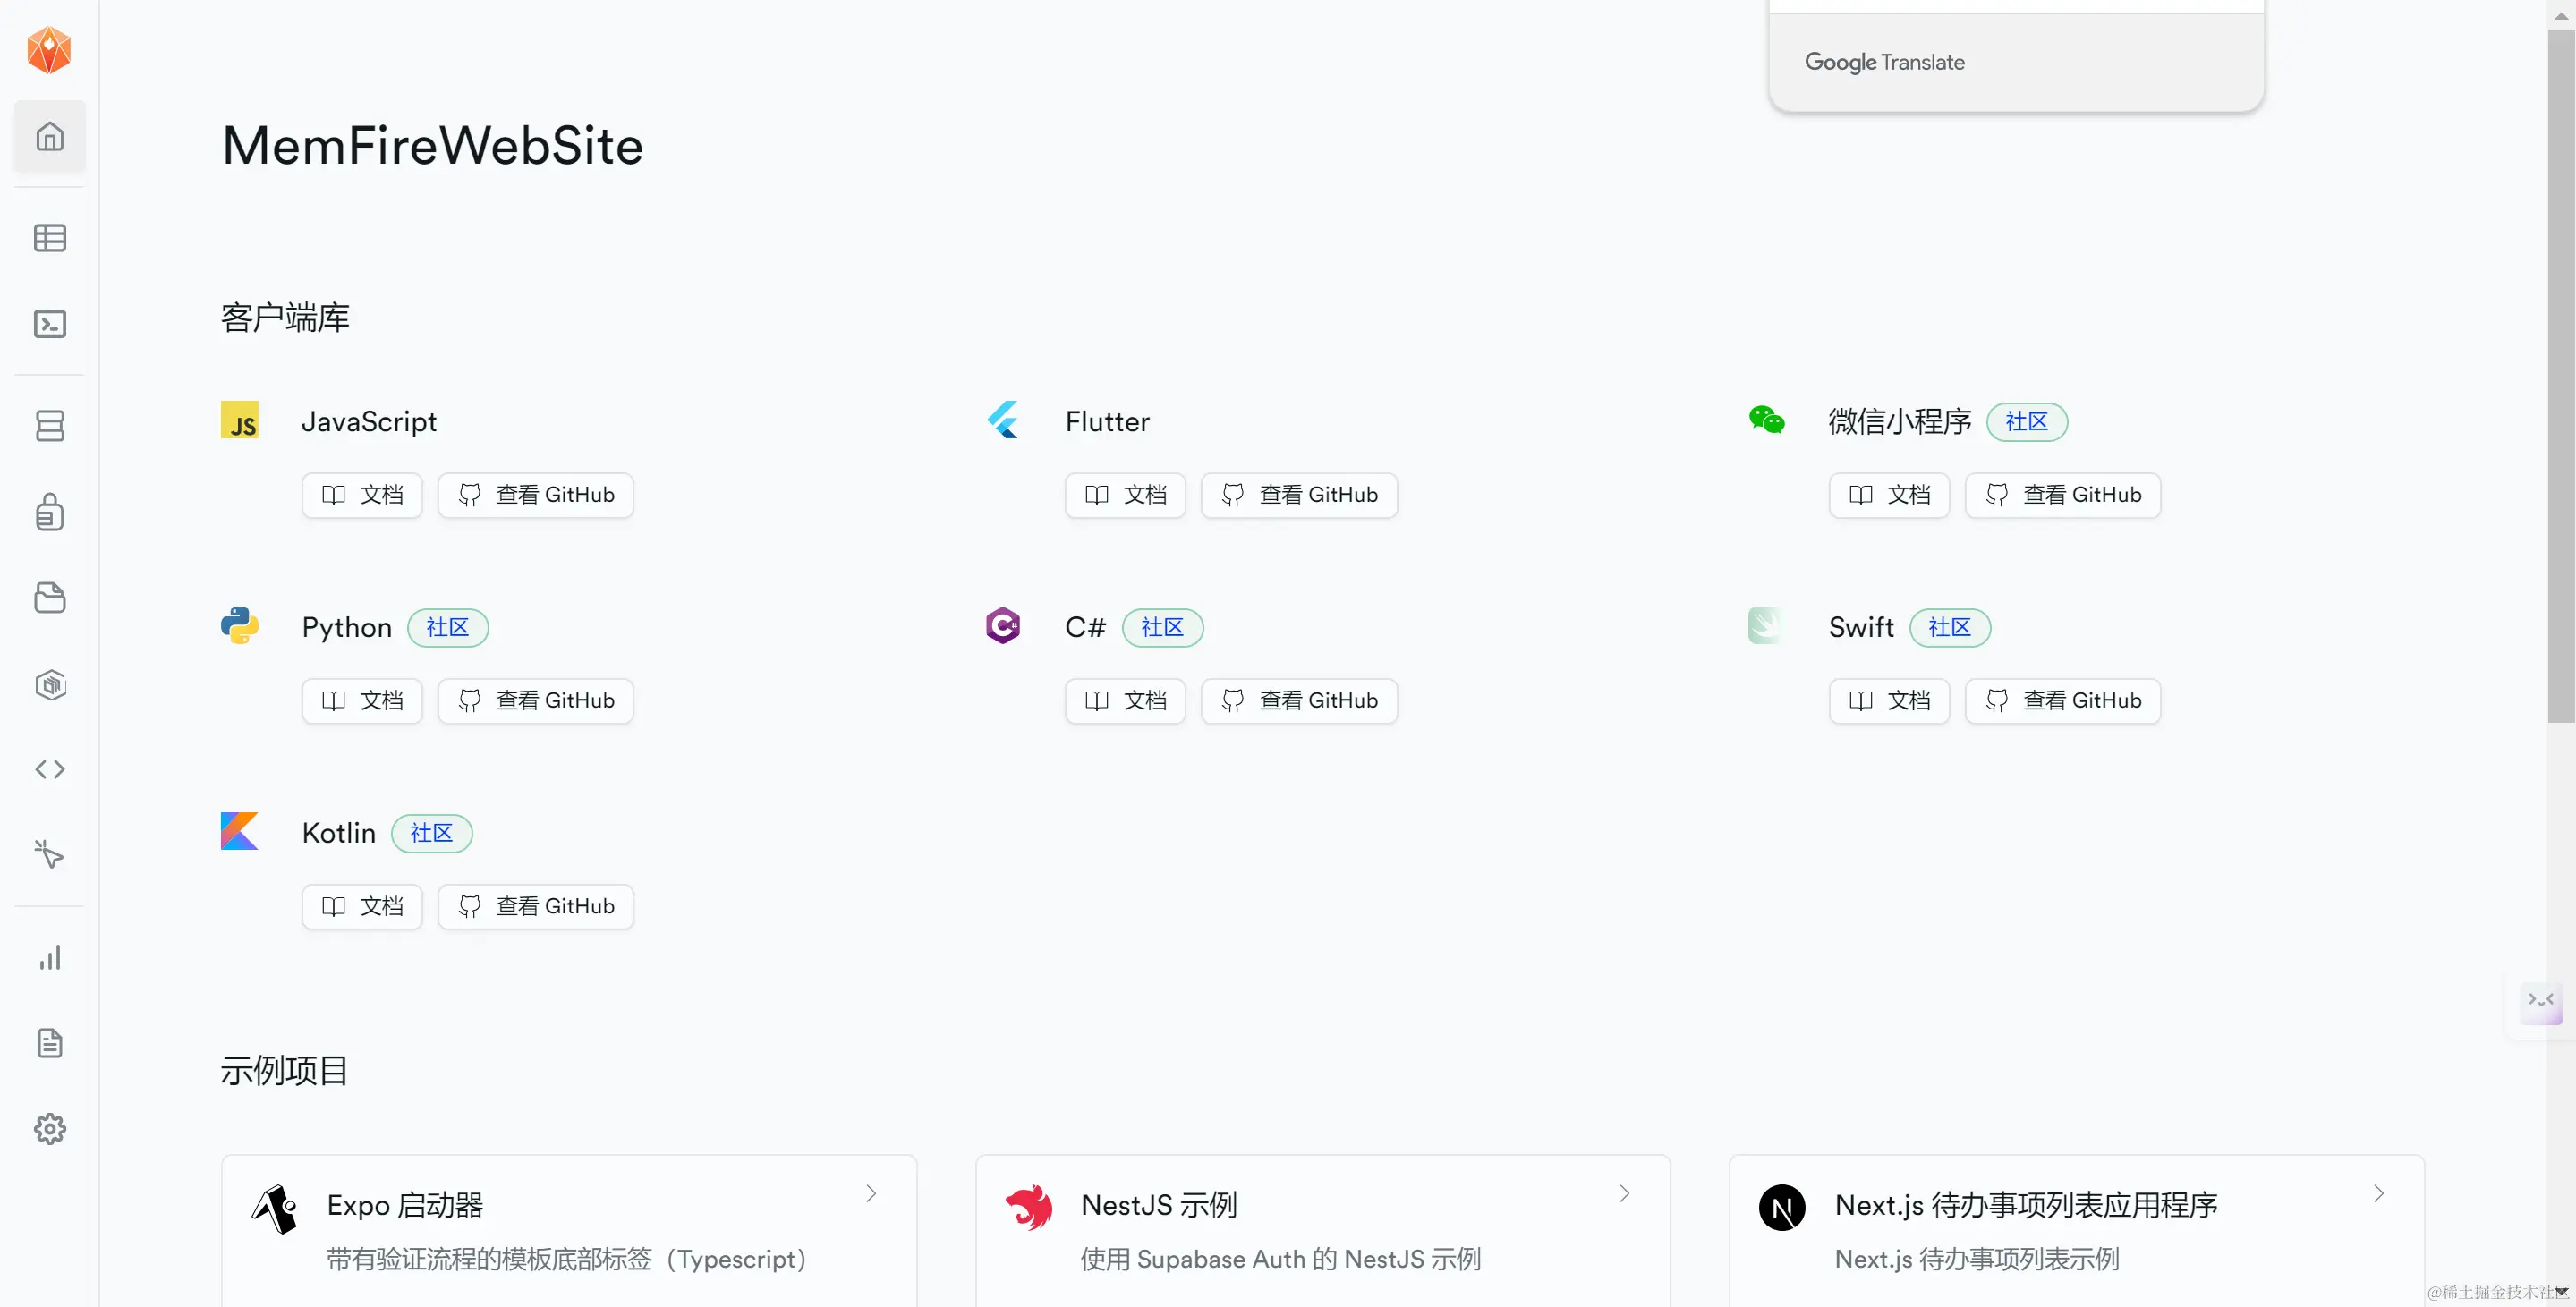Go to the Home icon in sidebar
Screen dimensions: 2576x1307
tap(50, 136)
